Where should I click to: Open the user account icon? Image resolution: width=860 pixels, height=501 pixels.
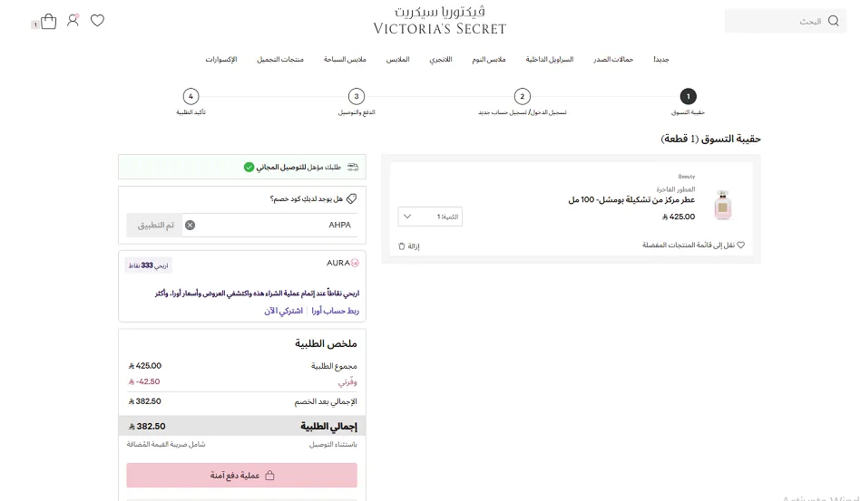click(x=73, y=20)
